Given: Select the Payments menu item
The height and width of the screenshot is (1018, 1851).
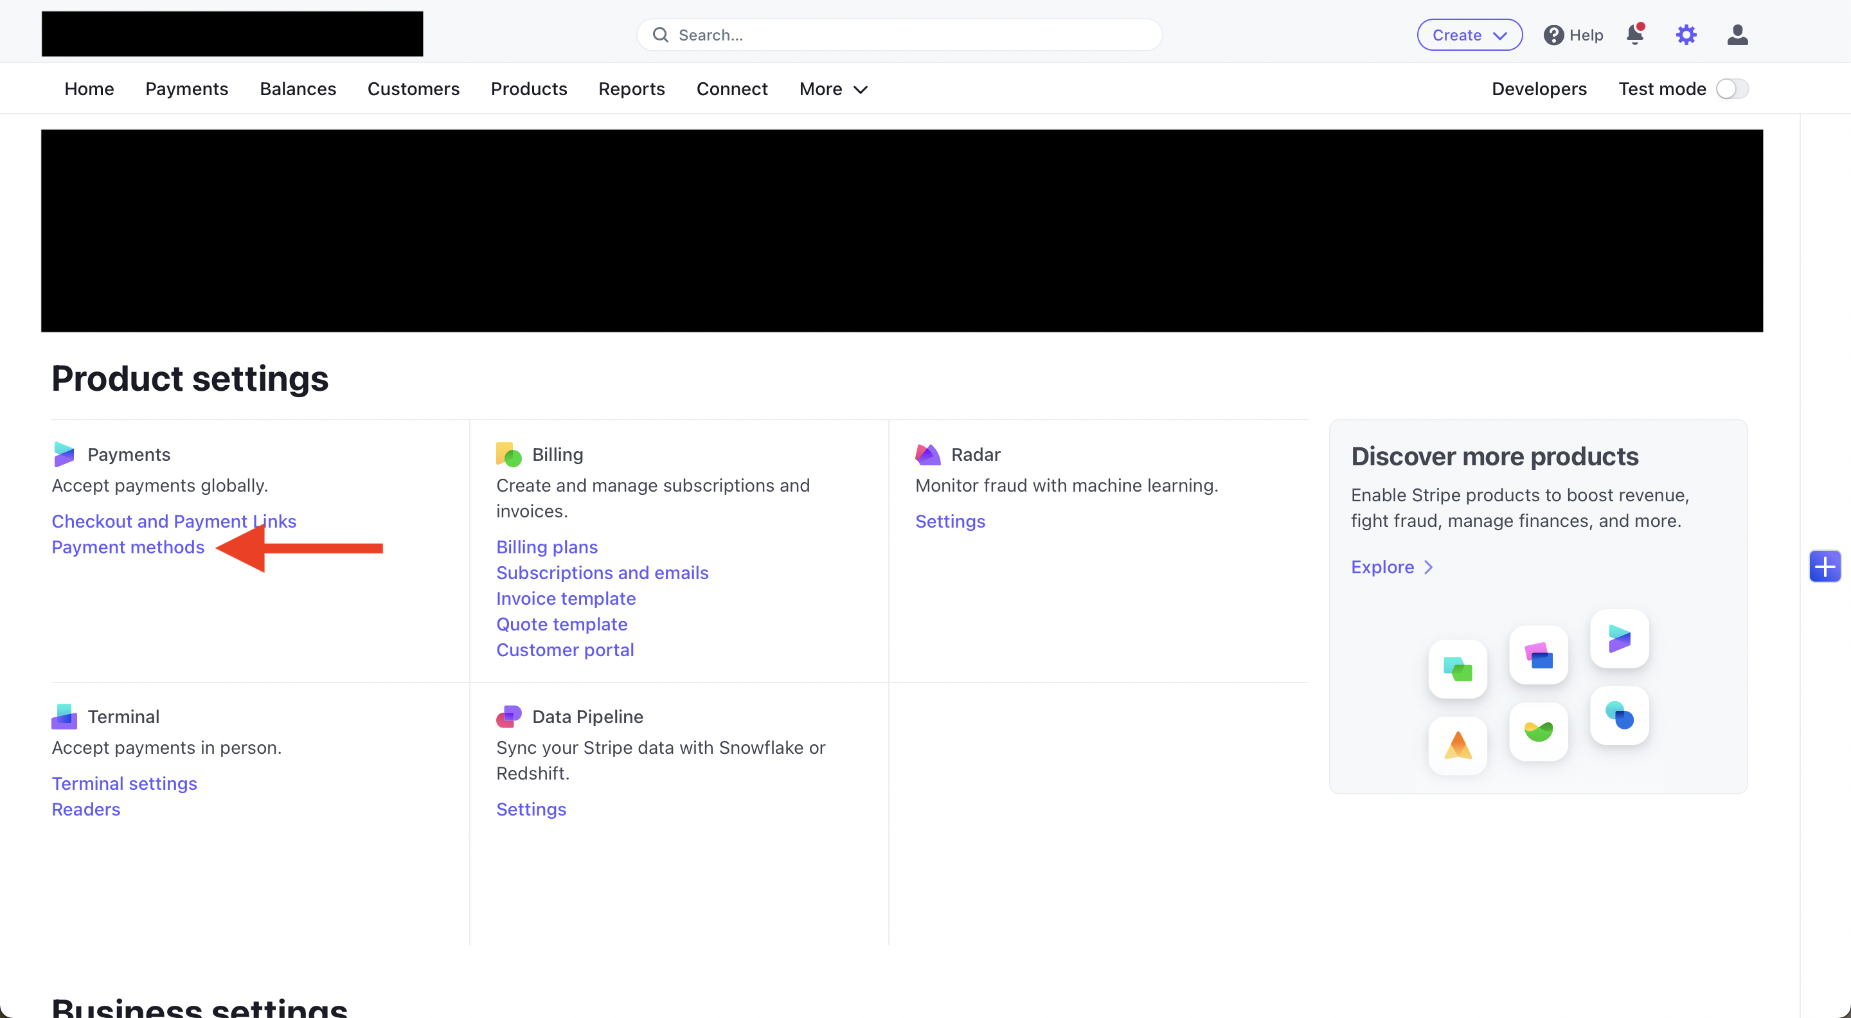Looking at the screenshot, I should 187,88.
